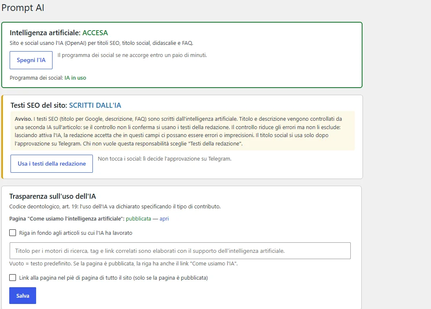Click the "Non tocca i social" note
Screen dimensions: 431x309
165,158
